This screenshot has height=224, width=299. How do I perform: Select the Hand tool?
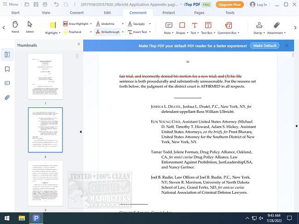click(x=15, y=27)
